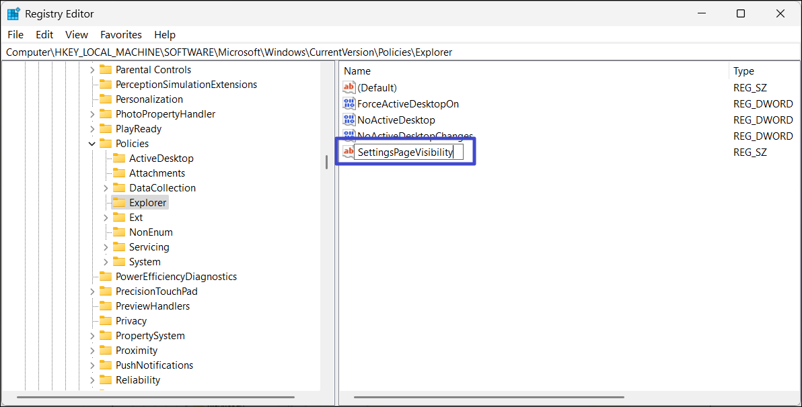Open the View menu
This screenshot has height=407, width=802.
click(77, 35)
